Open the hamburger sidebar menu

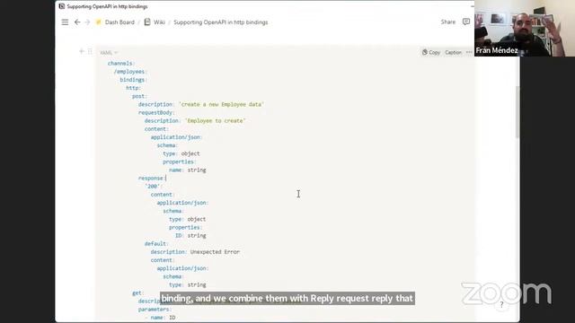coord(65,22)
